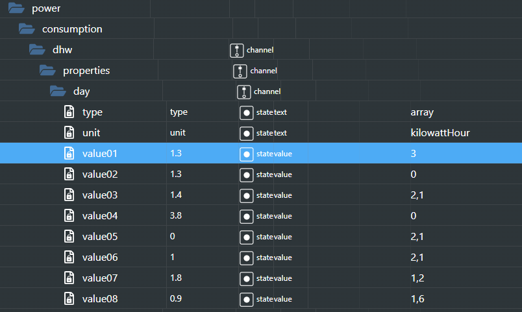522x312 pixels.
Task: Select the value02 tree entry
Action: pyautogui.click(x=100, y=174)
